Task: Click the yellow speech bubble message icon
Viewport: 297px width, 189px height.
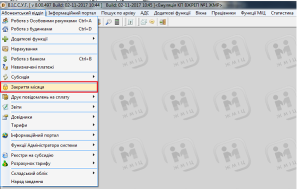Action: (152, 22)
